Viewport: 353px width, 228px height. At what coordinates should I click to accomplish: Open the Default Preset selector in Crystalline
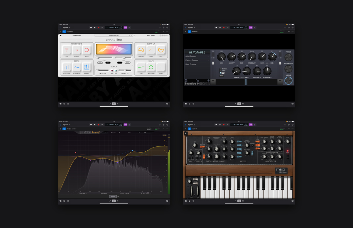pyautogui.click(x=114, y=35)
